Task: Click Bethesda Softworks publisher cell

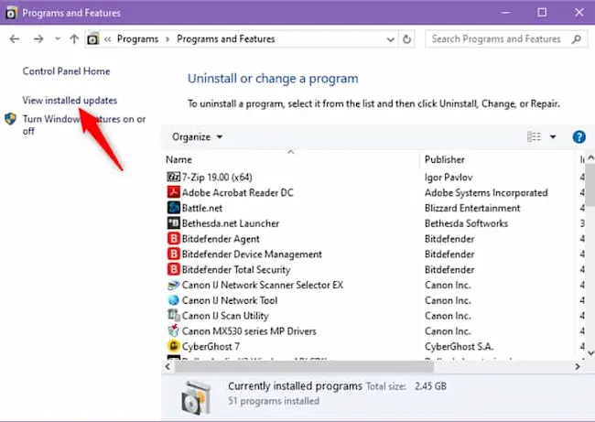Action: pos(466,223)
